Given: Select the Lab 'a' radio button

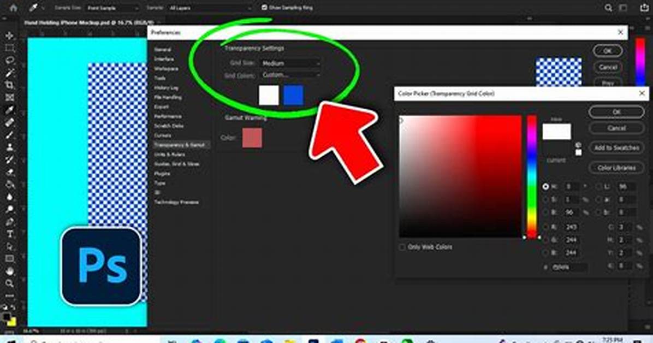Looking at the screenshot, I should coord(598,200).
